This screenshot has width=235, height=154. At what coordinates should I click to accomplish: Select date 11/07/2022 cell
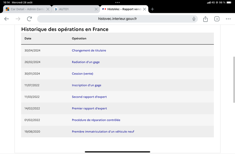click(32, 85)
